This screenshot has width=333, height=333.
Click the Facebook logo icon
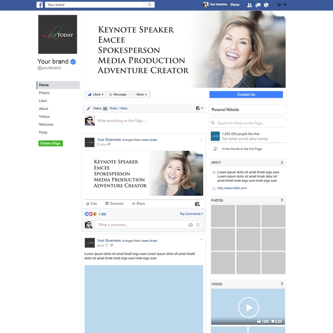pyautogui.click(x=40, y=5)
